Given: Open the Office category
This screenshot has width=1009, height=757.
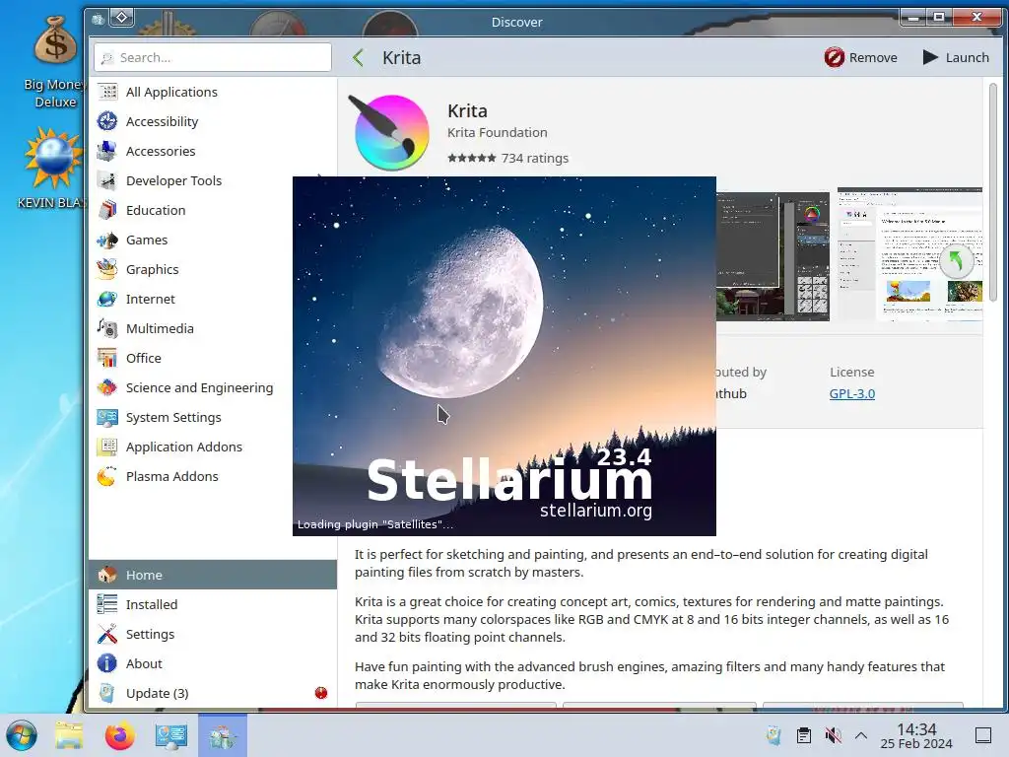Looking at the screenshot, I should tap(213, 359).
